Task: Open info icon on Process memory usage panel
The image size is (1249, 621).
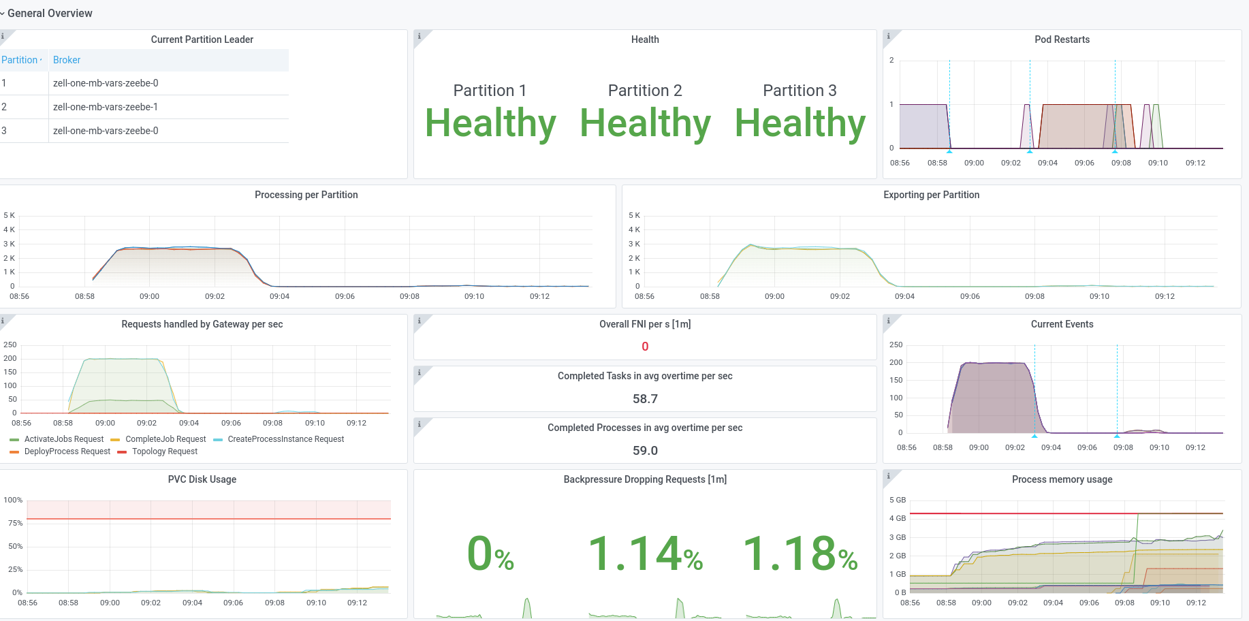Action: (889, 476)
